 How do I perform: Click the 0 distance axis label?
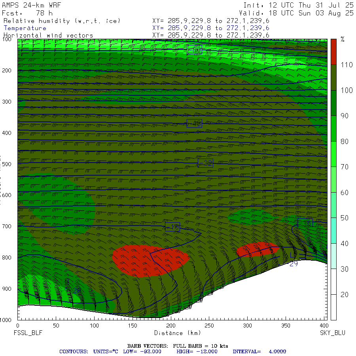point(18,326)
